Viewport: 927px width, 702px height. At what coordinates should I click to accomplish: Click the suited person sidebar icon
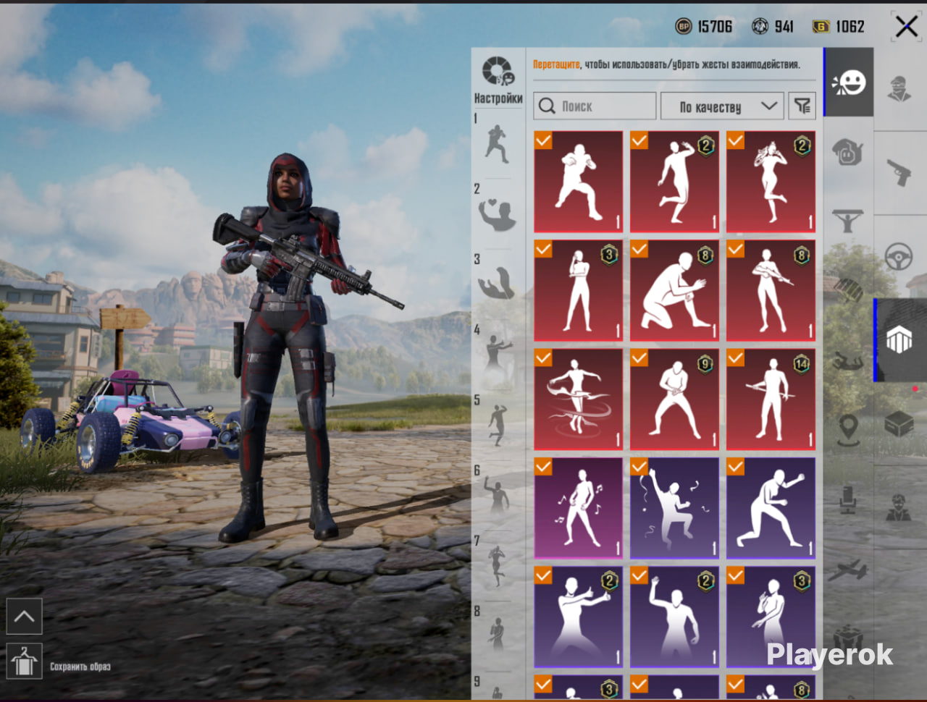point(899,508)
